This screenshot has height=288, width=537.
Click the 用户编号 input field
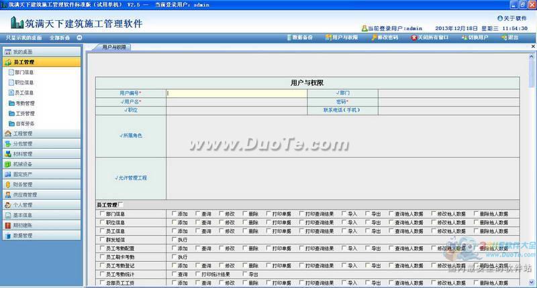pyautogui.click(x=236, y=93)
